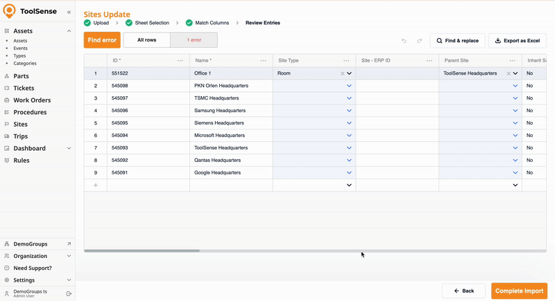Open Work Orders in the sidebar
This screenshot has height=301, width=555.
pyautogui.click(x=31, y=100)
